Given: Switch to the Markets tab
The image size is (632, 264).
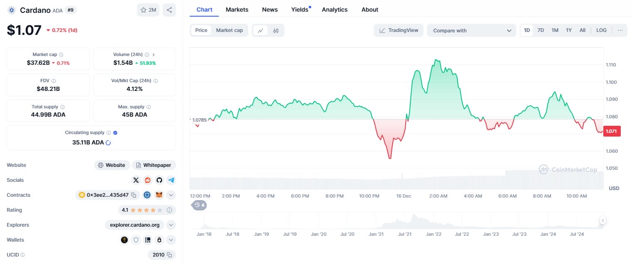Looking at the screenshot, I should click(x=237, y=10).
